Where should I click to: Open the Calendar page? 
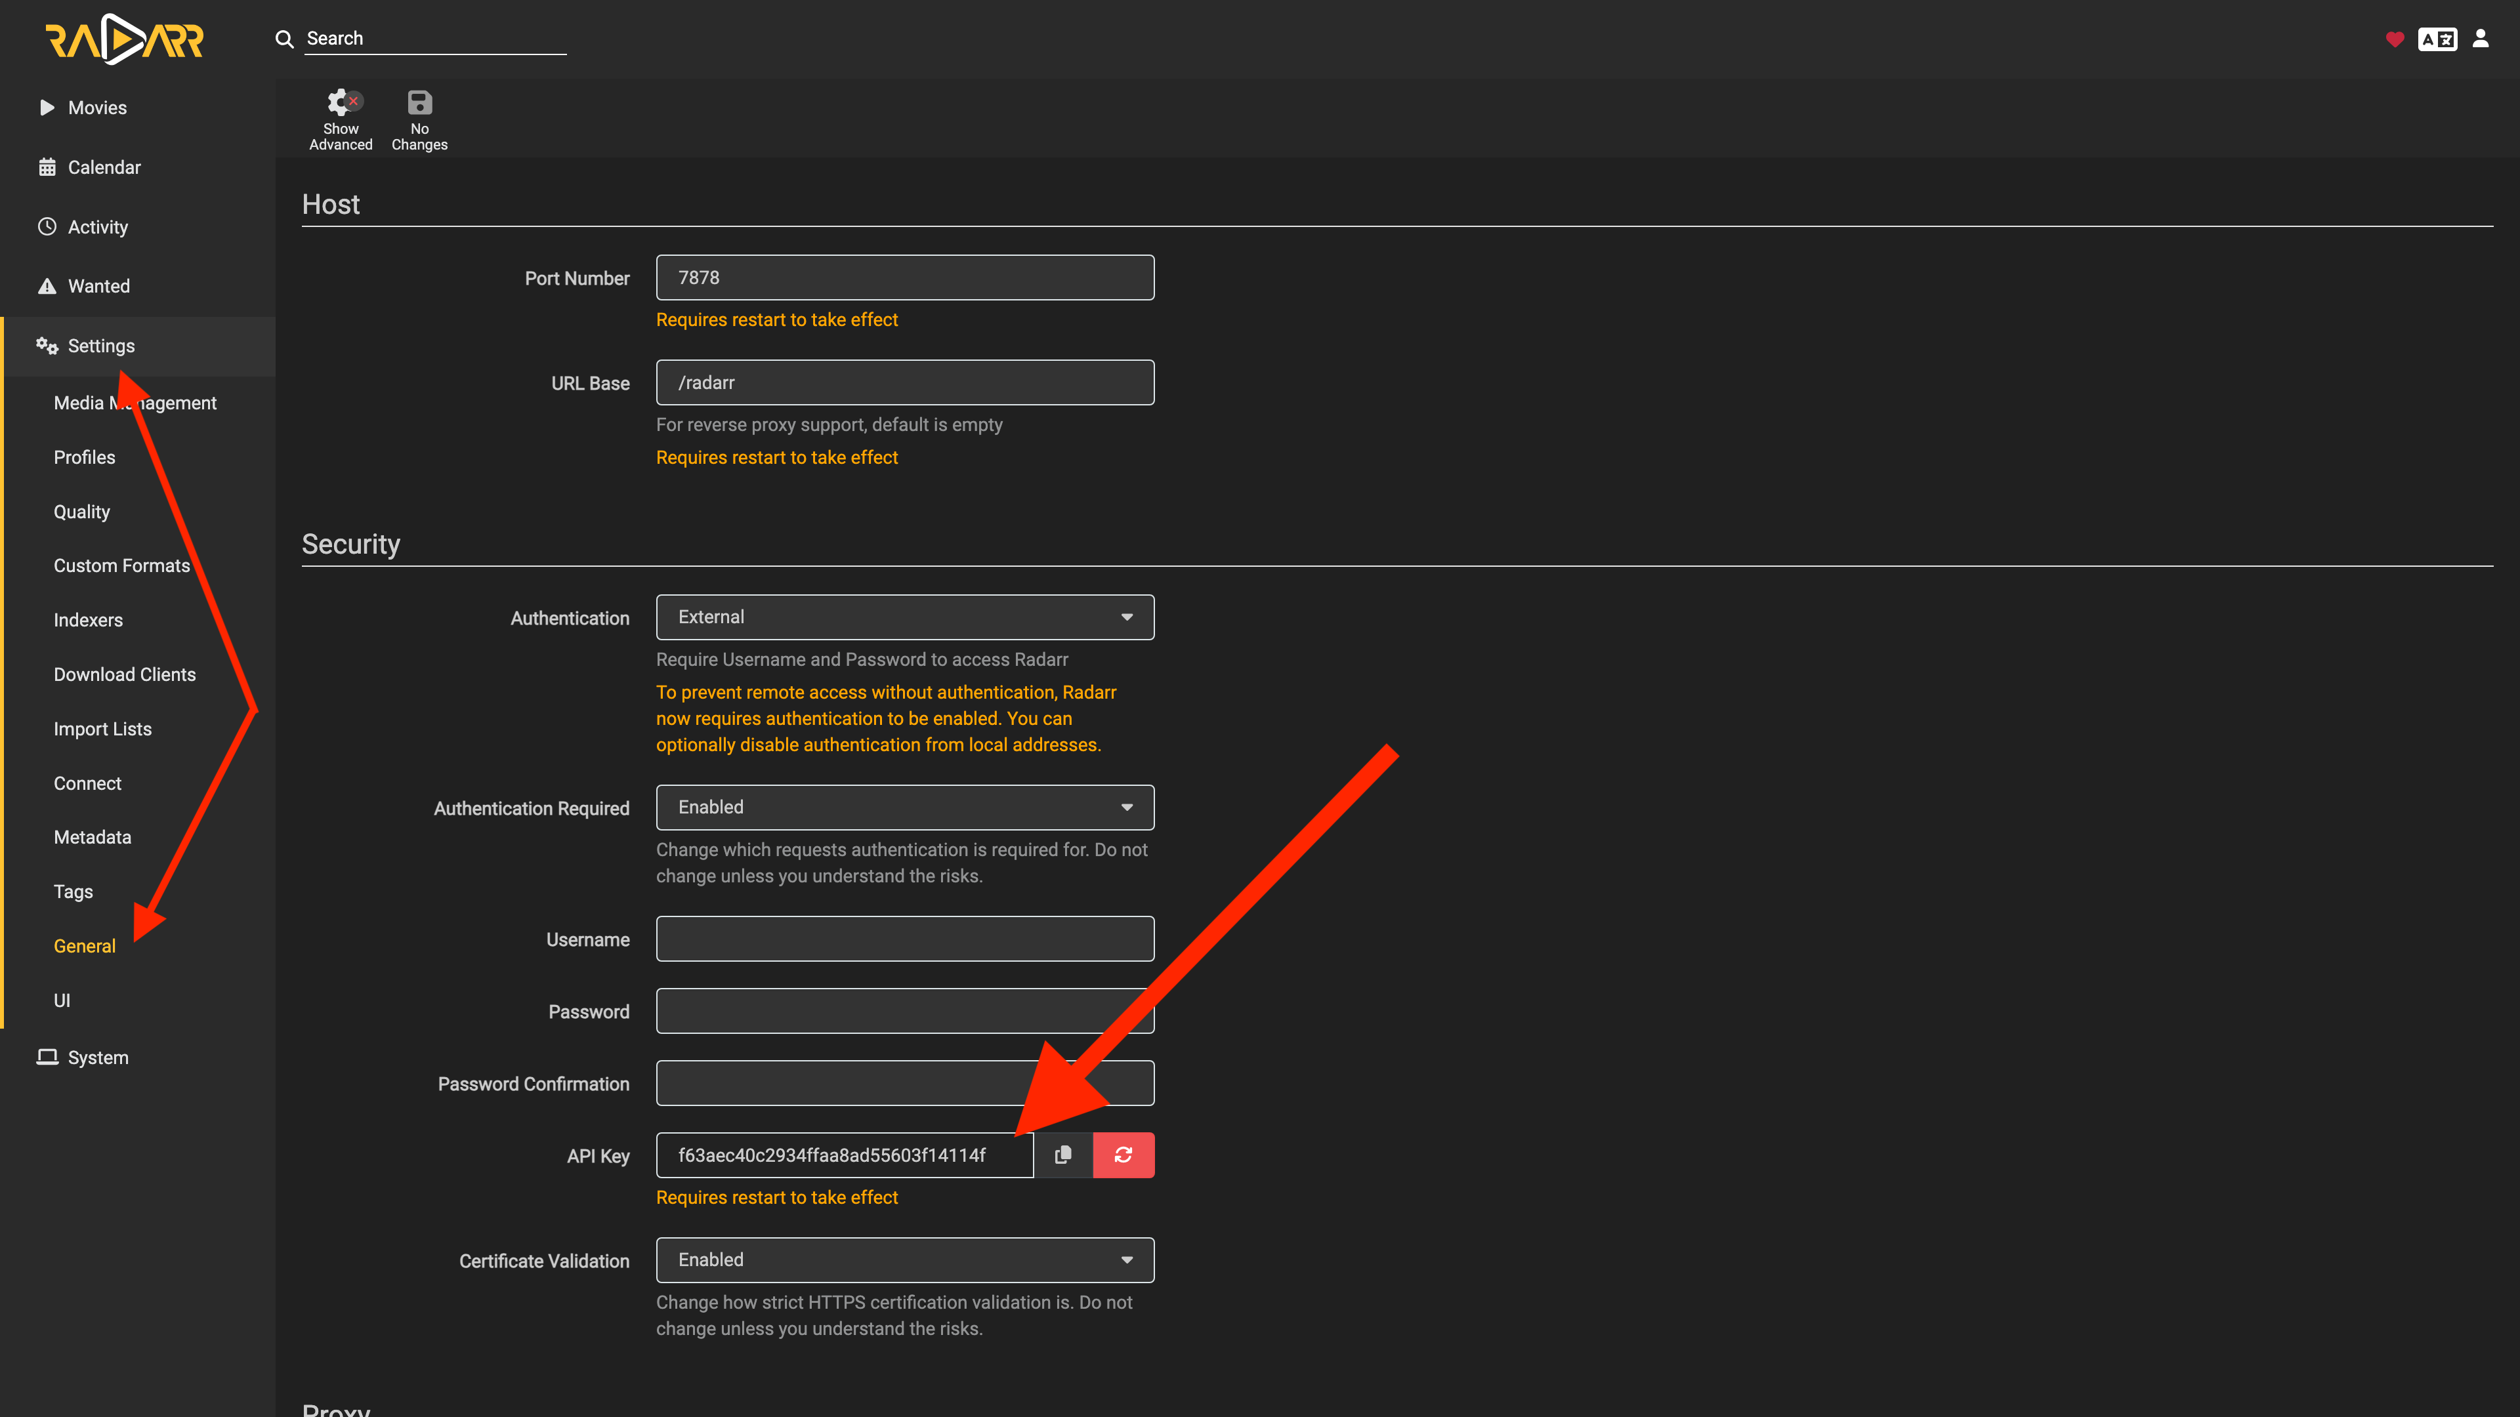[104, 167]
